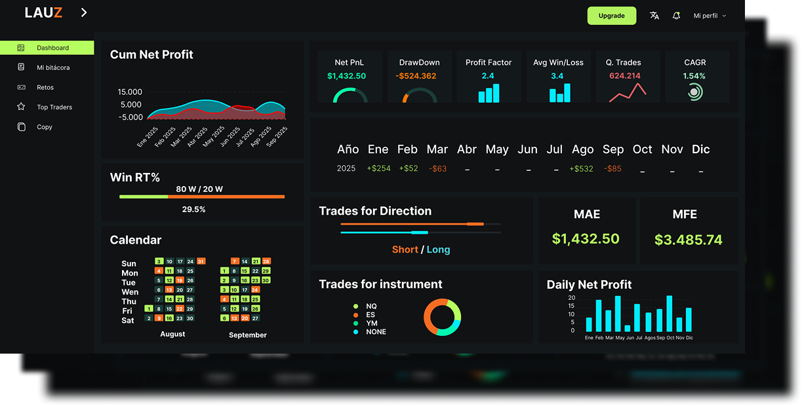Image resolution: width=802 pixels, height=406 pixels.
Task: Open the language translation icon
Action: pyautogui.click(x=654, y=15)
